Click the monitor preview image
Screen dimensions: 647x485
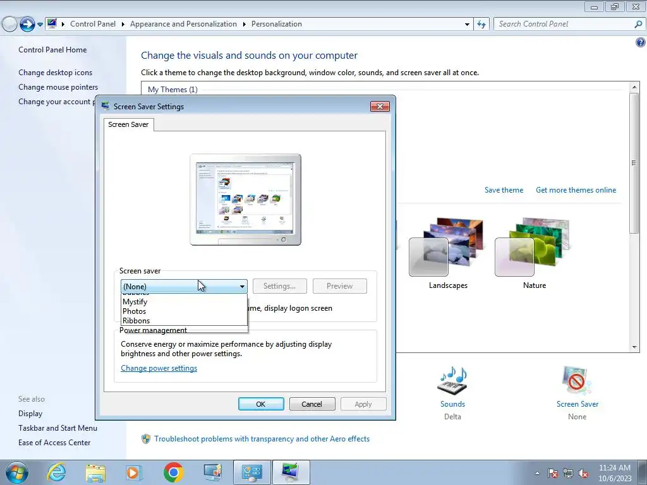(x=246, y=200)
